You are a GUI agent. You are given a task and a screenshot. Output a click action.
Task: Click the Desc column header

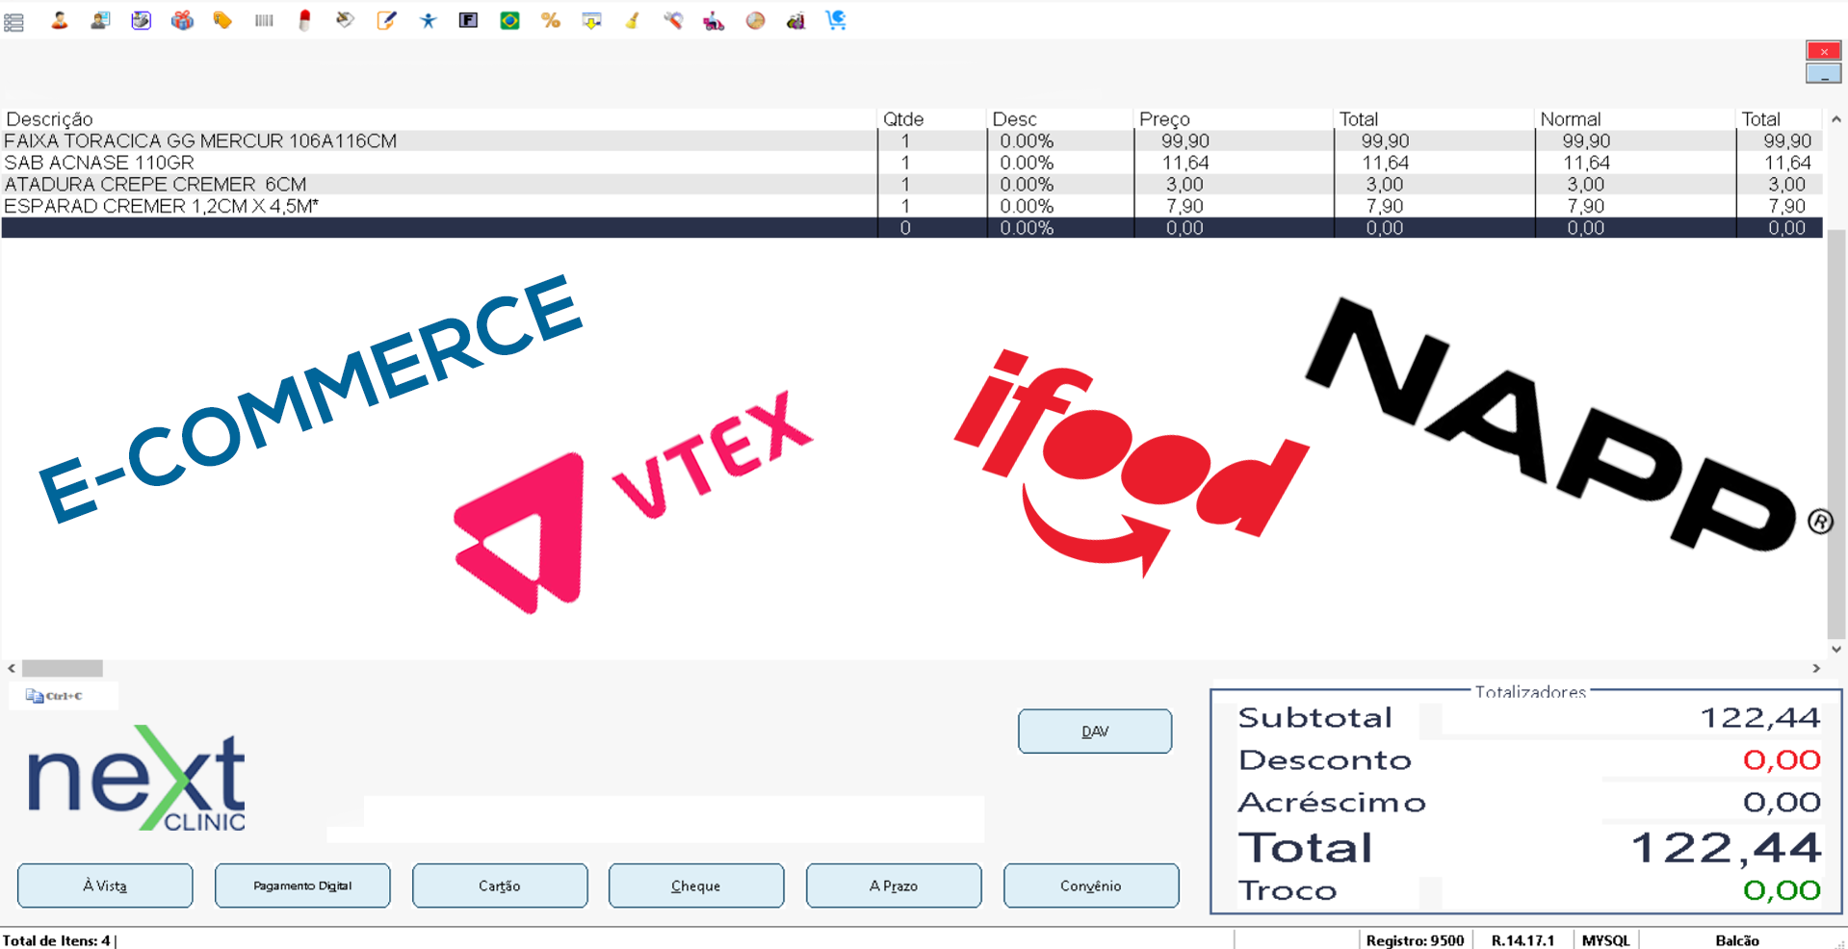click(x=1060, y=119)
